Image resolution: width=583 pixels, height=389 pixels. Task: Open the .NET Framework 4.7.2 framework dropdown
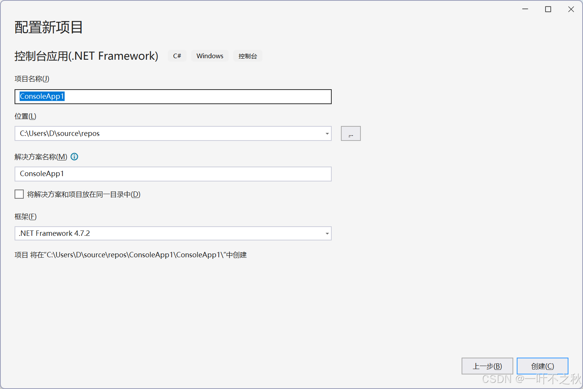(327, 233)
